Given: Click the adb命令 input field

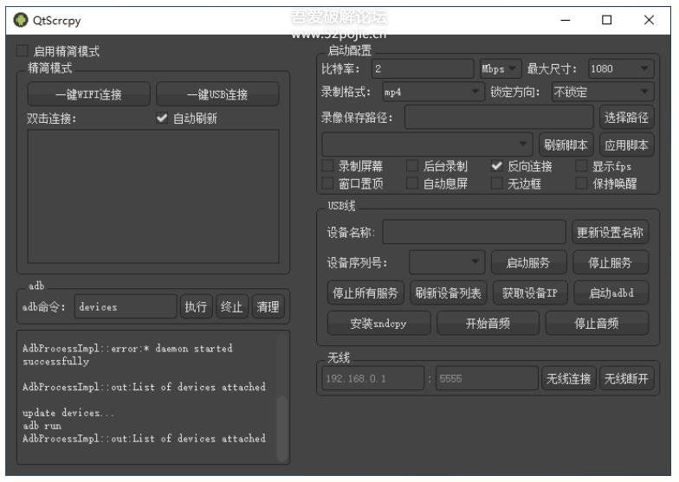Looking at the screenshot, I should (125, 306).
